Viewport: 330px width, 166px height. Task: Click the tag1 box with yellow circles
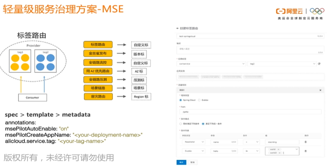[20, 61]
